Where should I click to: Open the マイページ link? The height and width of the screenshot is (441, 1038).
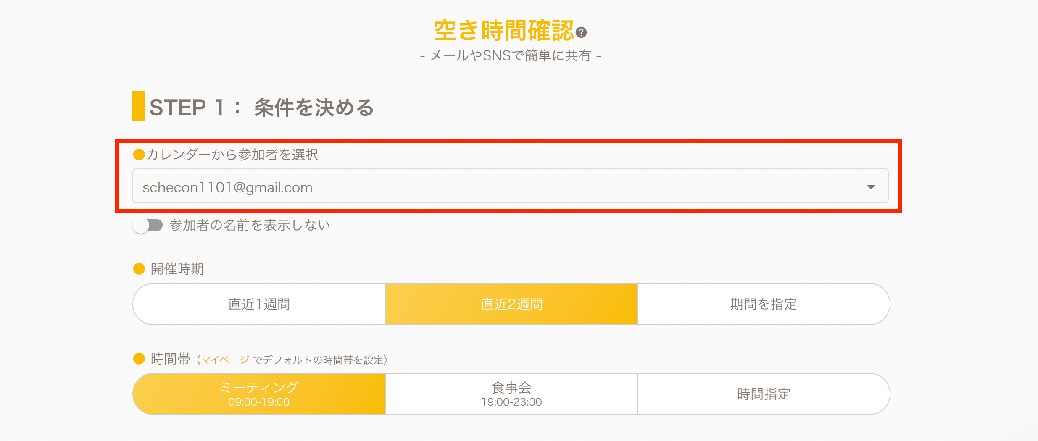pos(225,360)
